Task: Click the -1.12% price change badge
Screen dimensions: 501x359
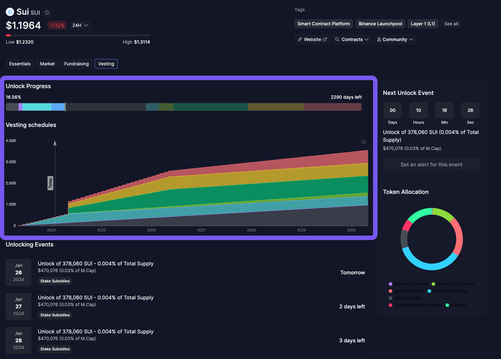Action: 57,25
